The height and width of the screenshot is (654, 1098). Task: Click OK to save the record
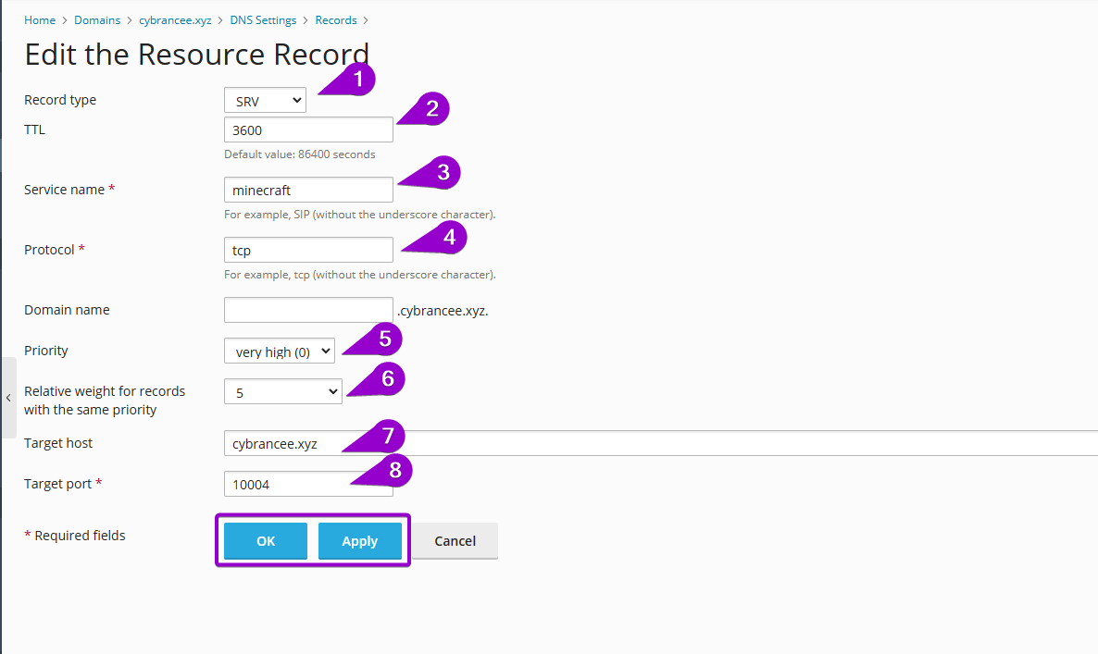pos(265,541)
